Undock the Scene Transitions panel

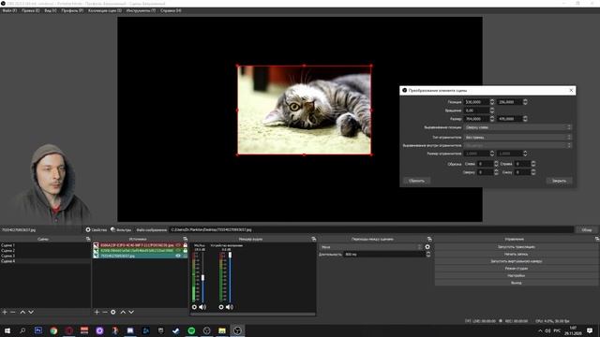[x=429, y=239]
